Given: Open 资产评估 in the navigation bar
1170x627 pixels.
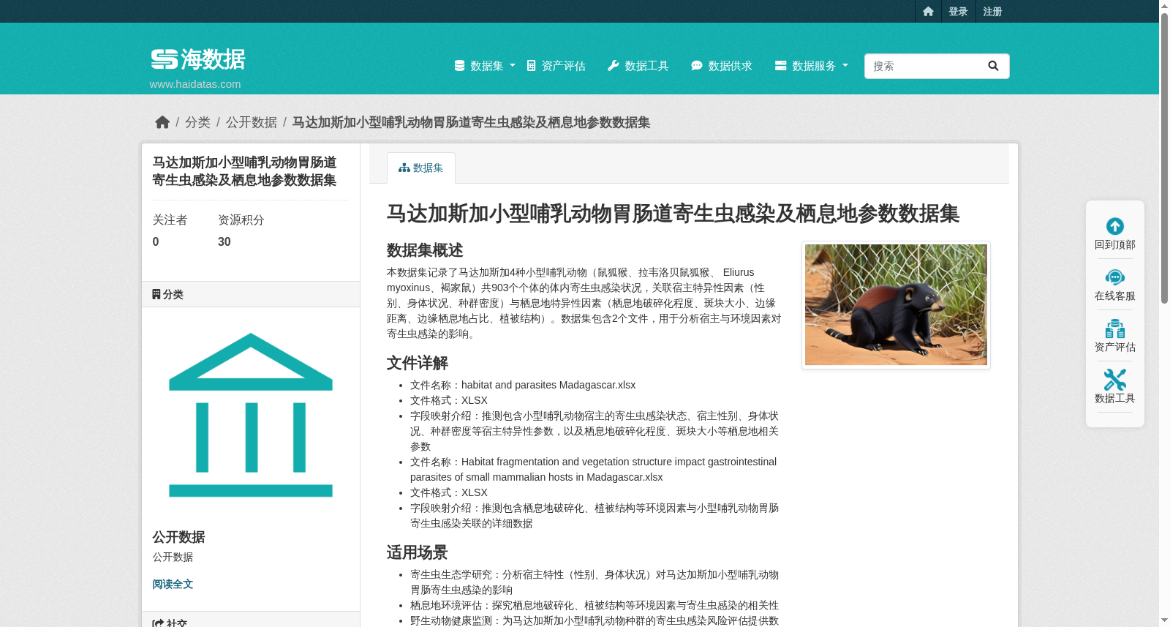Looking at the screenshot, I should click(556, 66).
